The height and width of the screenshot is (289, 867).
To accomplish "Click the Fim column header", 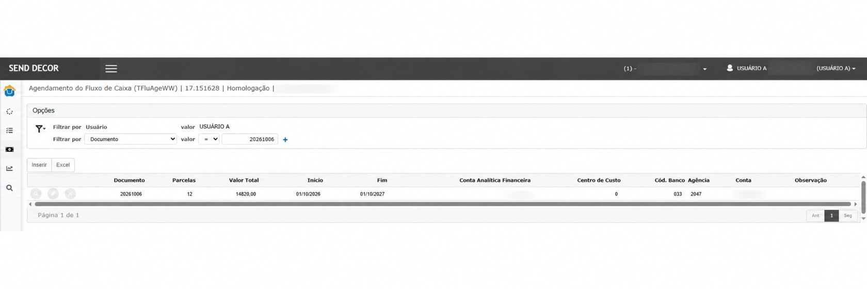I will click(382, 180).
